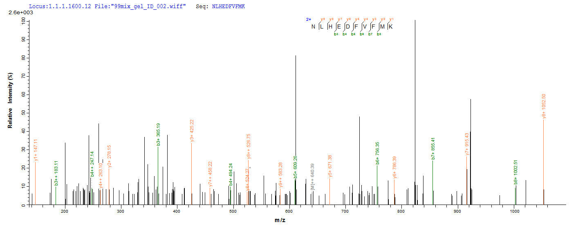Select the y7+ 915.43 peak label
The image size is (587, 229).
pos(467,144)
